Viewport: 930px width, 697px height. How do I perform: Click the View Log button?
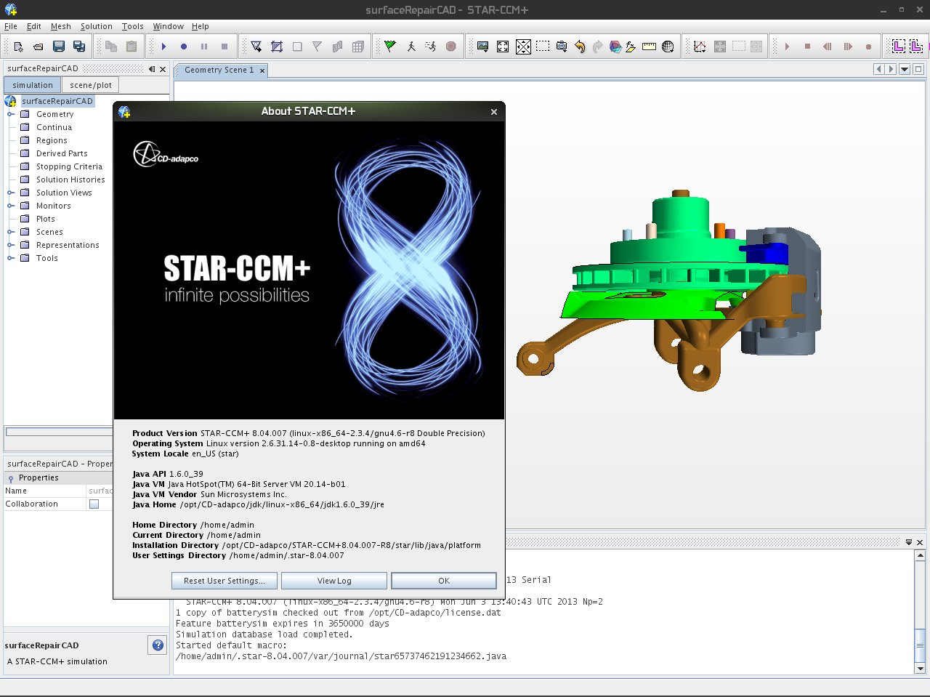[334, 581]
